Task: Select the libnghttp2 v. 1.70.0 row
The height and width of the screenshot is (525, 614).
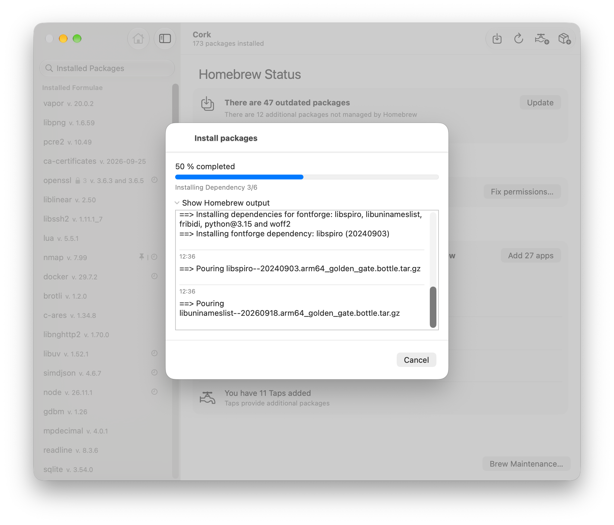Action: point(101,335)
